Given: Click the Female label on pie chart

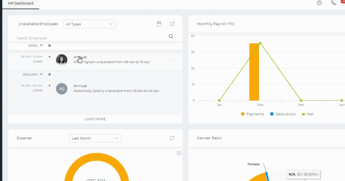Looking at the screenshot, I should [x=254, y=164].
